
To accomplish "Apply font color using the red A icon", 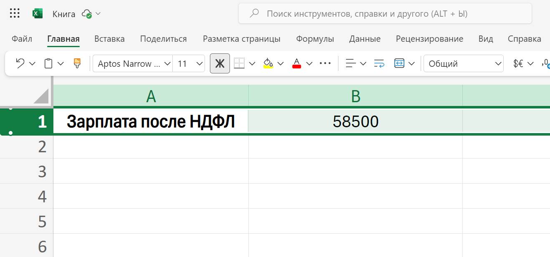I will 296,63.
